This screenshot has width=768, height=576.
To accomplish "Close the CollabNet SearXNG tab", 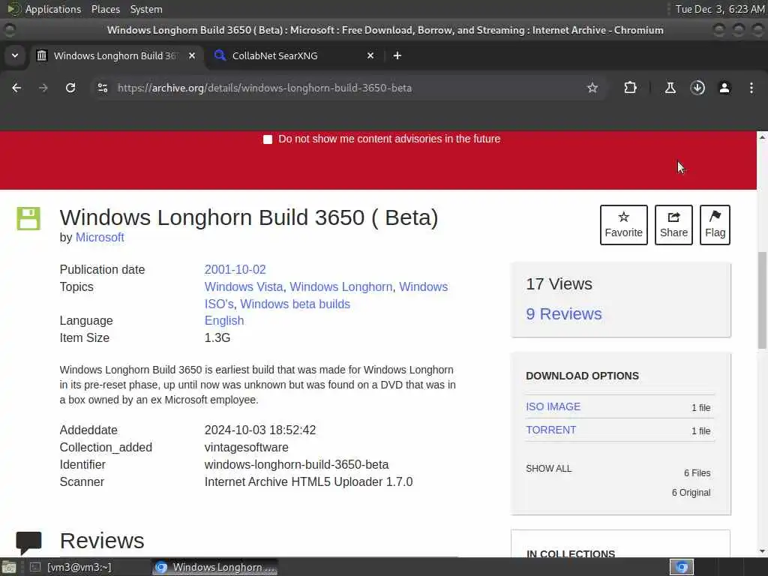I will pos(370,55).
